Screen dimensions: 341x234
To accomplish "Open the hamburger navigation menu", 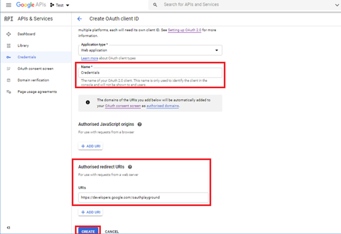I will tap(8, 5).
